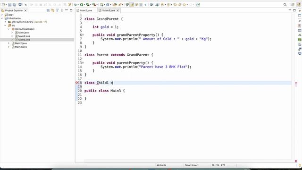
Task: Expand JRE System Library node
Action: point(5,22)
